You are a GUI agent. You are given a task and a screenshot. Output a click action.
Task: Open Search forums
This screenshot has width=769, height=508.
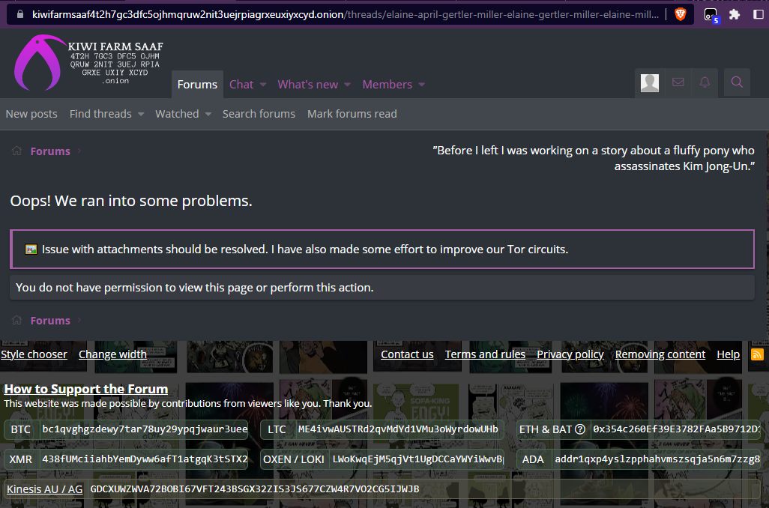click(x=259, y=114)
